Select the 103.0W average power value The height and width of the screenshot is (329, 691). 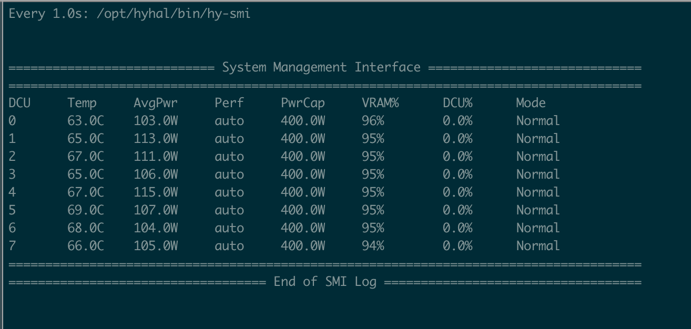156,121
